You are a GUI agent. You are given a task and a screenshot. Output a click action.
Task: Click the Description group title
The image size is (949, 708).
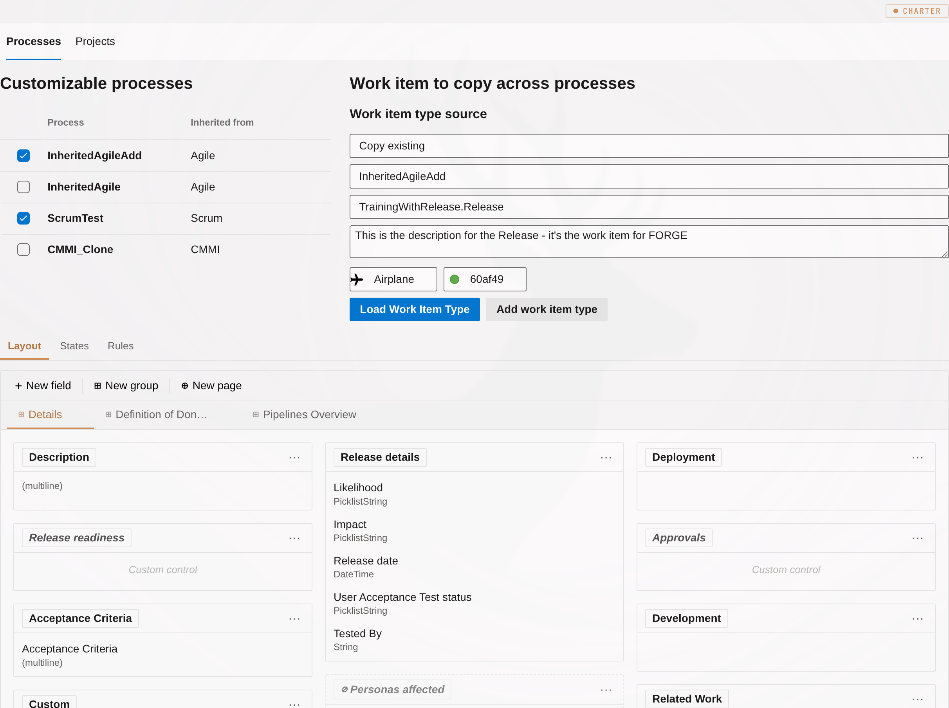coord(59,457)
